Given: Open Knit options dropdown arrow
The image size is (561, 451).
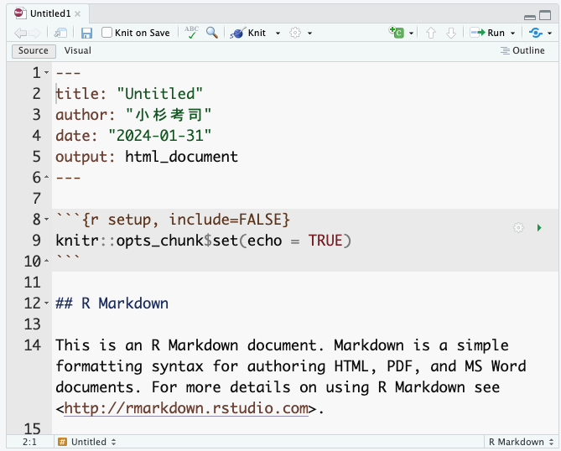Looking at the screenshot, I should 278,34.
